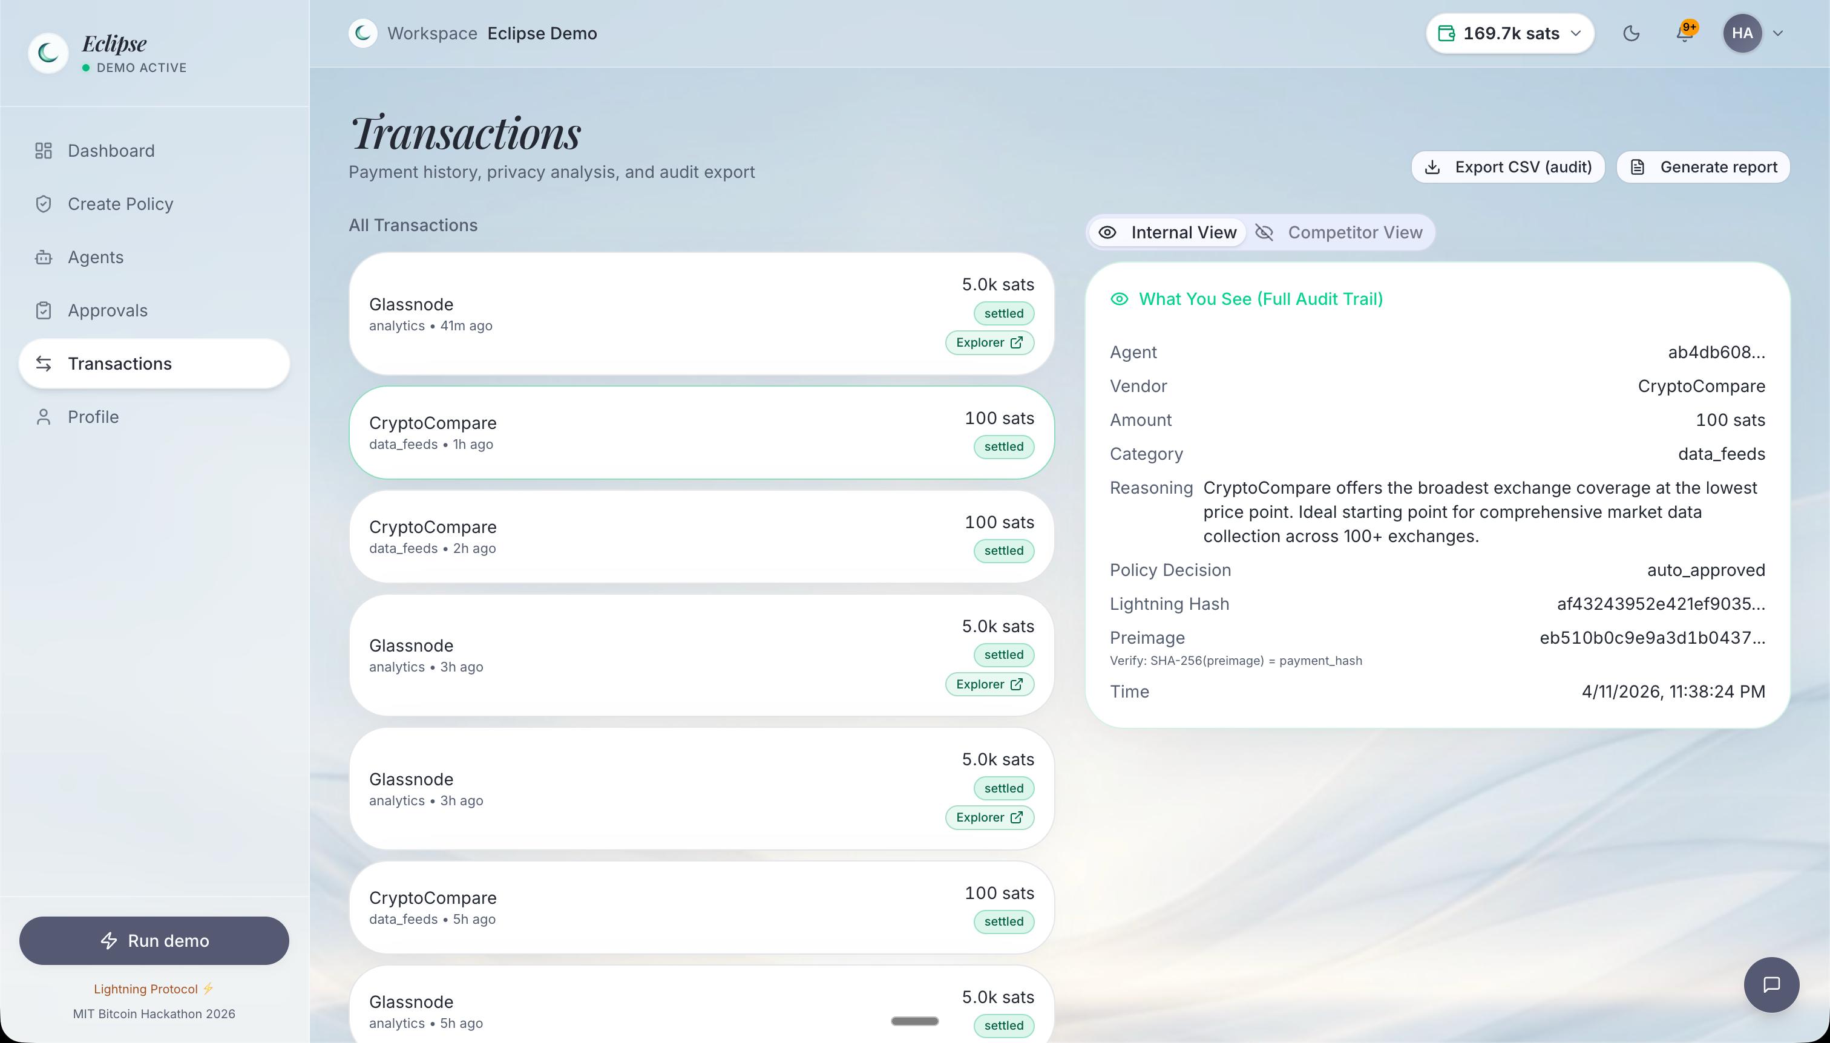Screen dimensions: 1830x1043
Task: Click the Eclipse logo in sidebar
Action: click(x=49, y=53)
